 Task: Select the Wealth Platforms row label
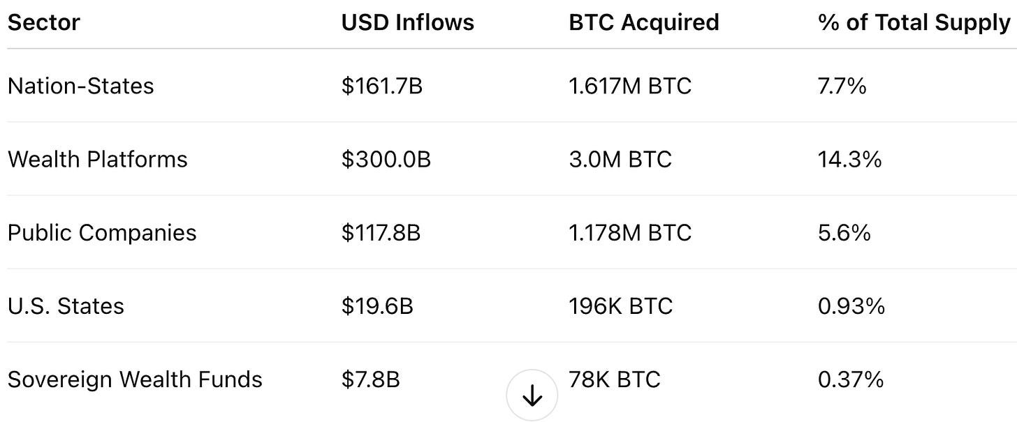click(98, 159)
